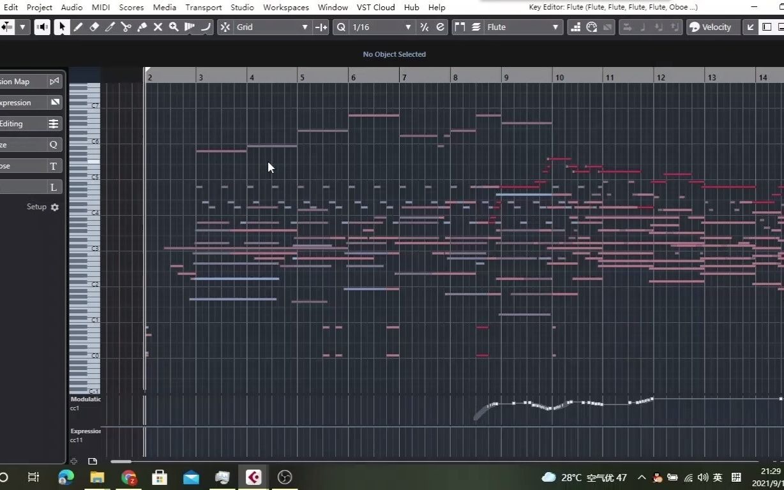Add controller lane plus icon

point(74,461)
